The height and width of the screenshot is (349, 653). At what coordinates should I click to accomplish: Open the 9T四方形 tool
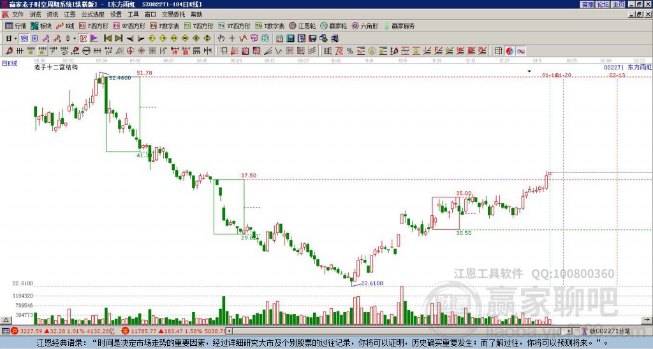[x=234, y=25]
